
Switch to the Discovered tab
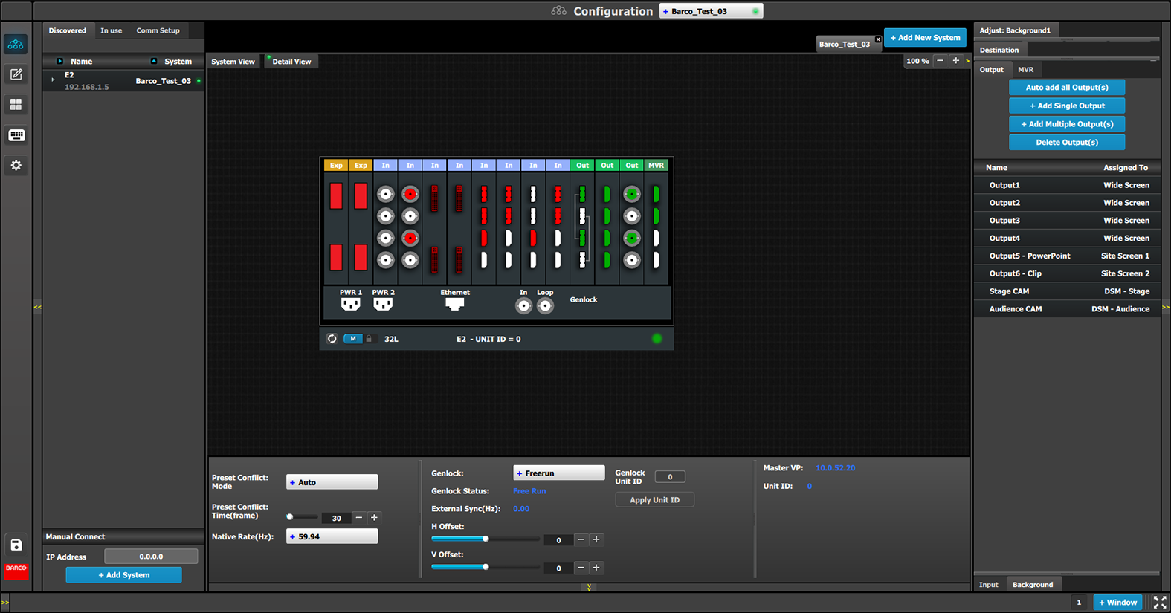pyautogui.click(x=67, y=30)
